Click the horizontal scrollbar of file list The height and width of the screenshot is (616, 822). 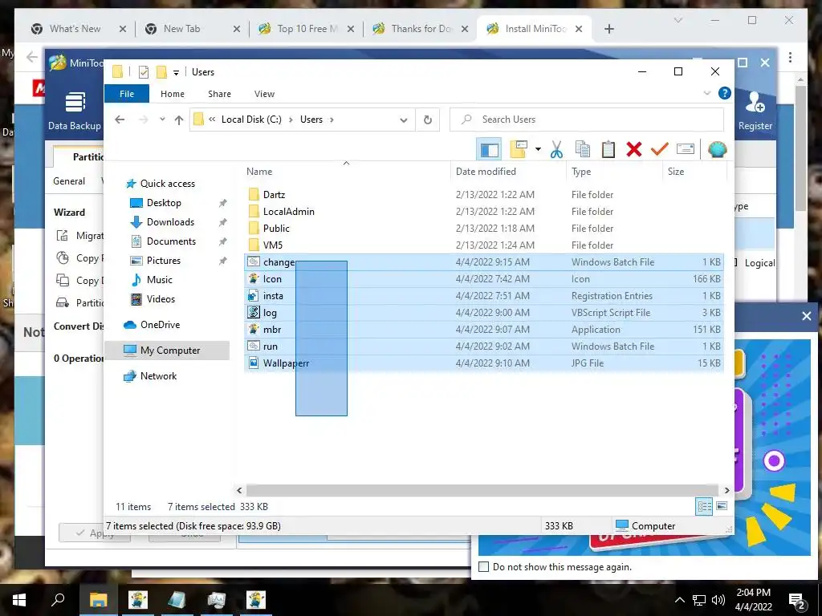[x=482, y=491]
